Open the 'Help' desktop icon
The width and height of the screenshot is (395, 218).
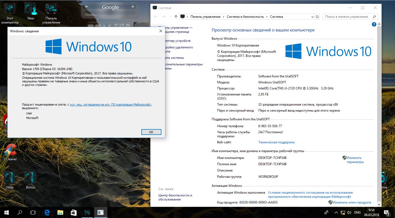(10, 180)
